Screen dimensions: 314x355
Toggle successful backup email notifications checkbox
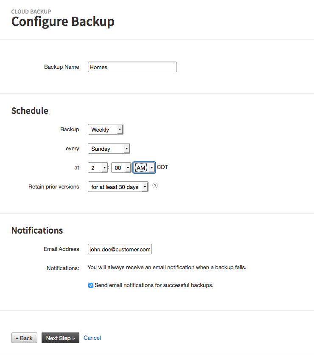tap(91, 285)
